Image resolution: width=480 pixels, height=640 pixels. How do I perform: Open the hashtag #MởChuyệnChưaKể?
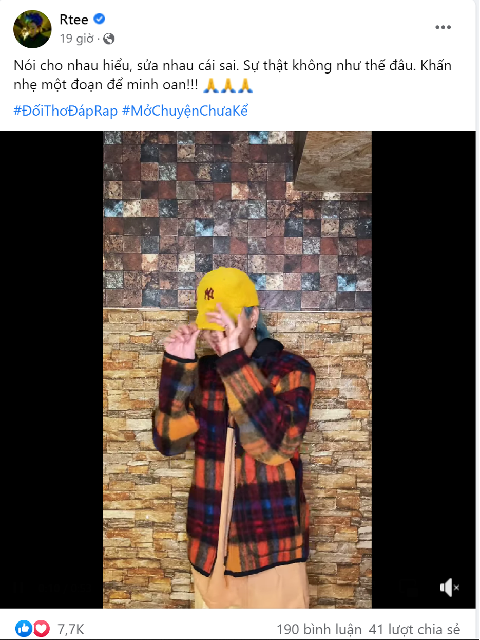[x=185, y=111]
